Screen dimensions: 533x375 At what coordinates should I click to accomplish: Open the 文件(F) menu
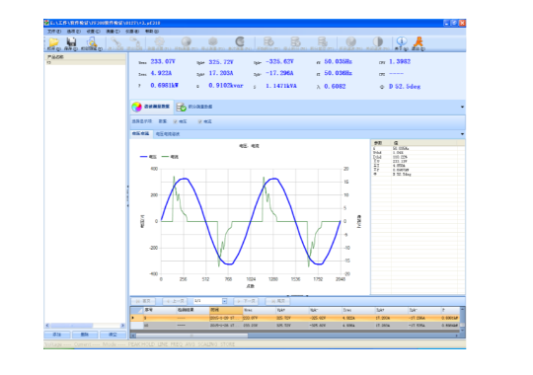pyautogui.click(x=54, y=32)
